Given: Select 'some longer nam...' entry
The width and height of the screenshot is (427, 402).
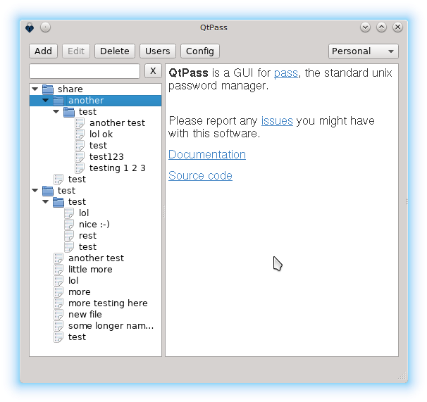Looking at the screenshot, I should coord(111,325).
